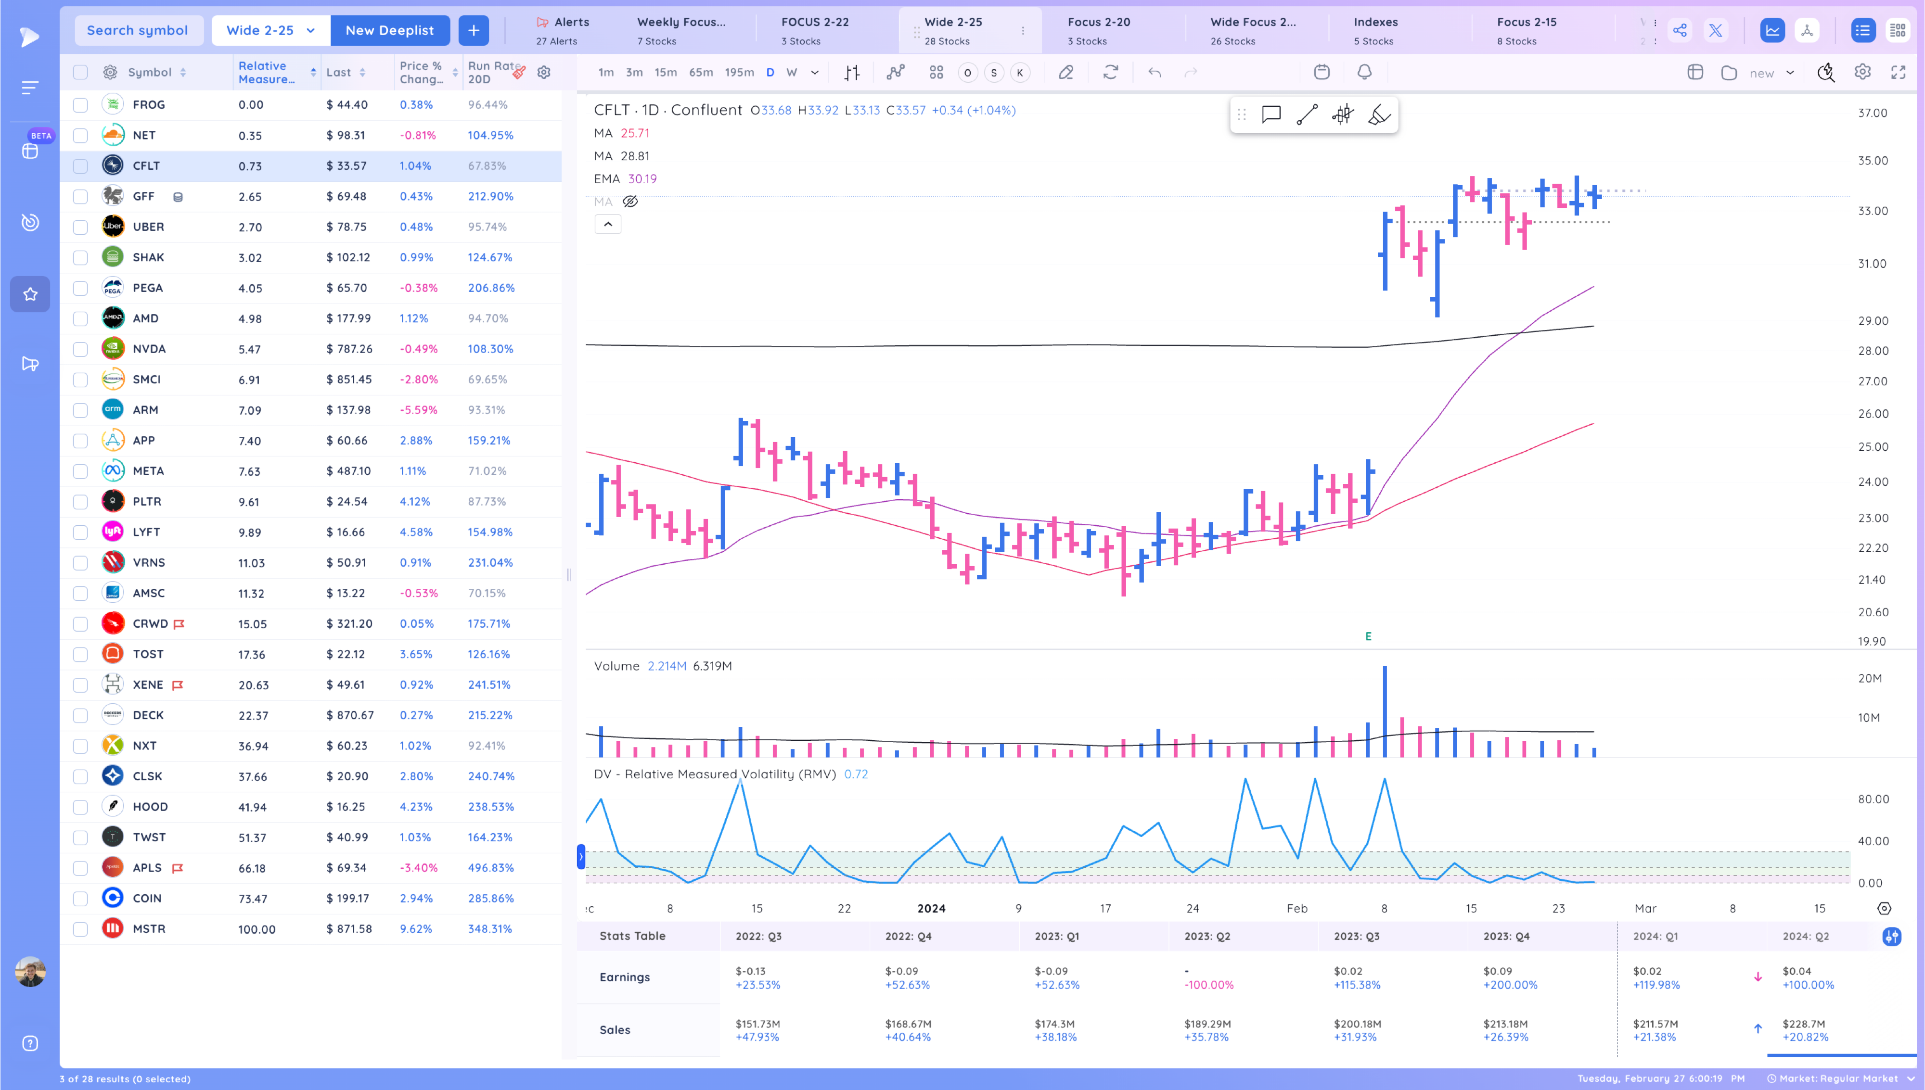Open the BETA dashboard sidebar icon
Screen dimensions: 1925x1090
[30, 151]
